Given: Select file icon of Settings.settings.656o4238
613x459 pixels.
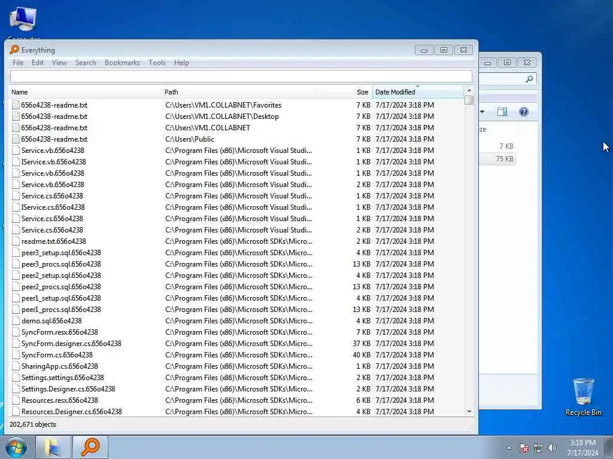Looking at the screenshot, I should coord(16,378).
